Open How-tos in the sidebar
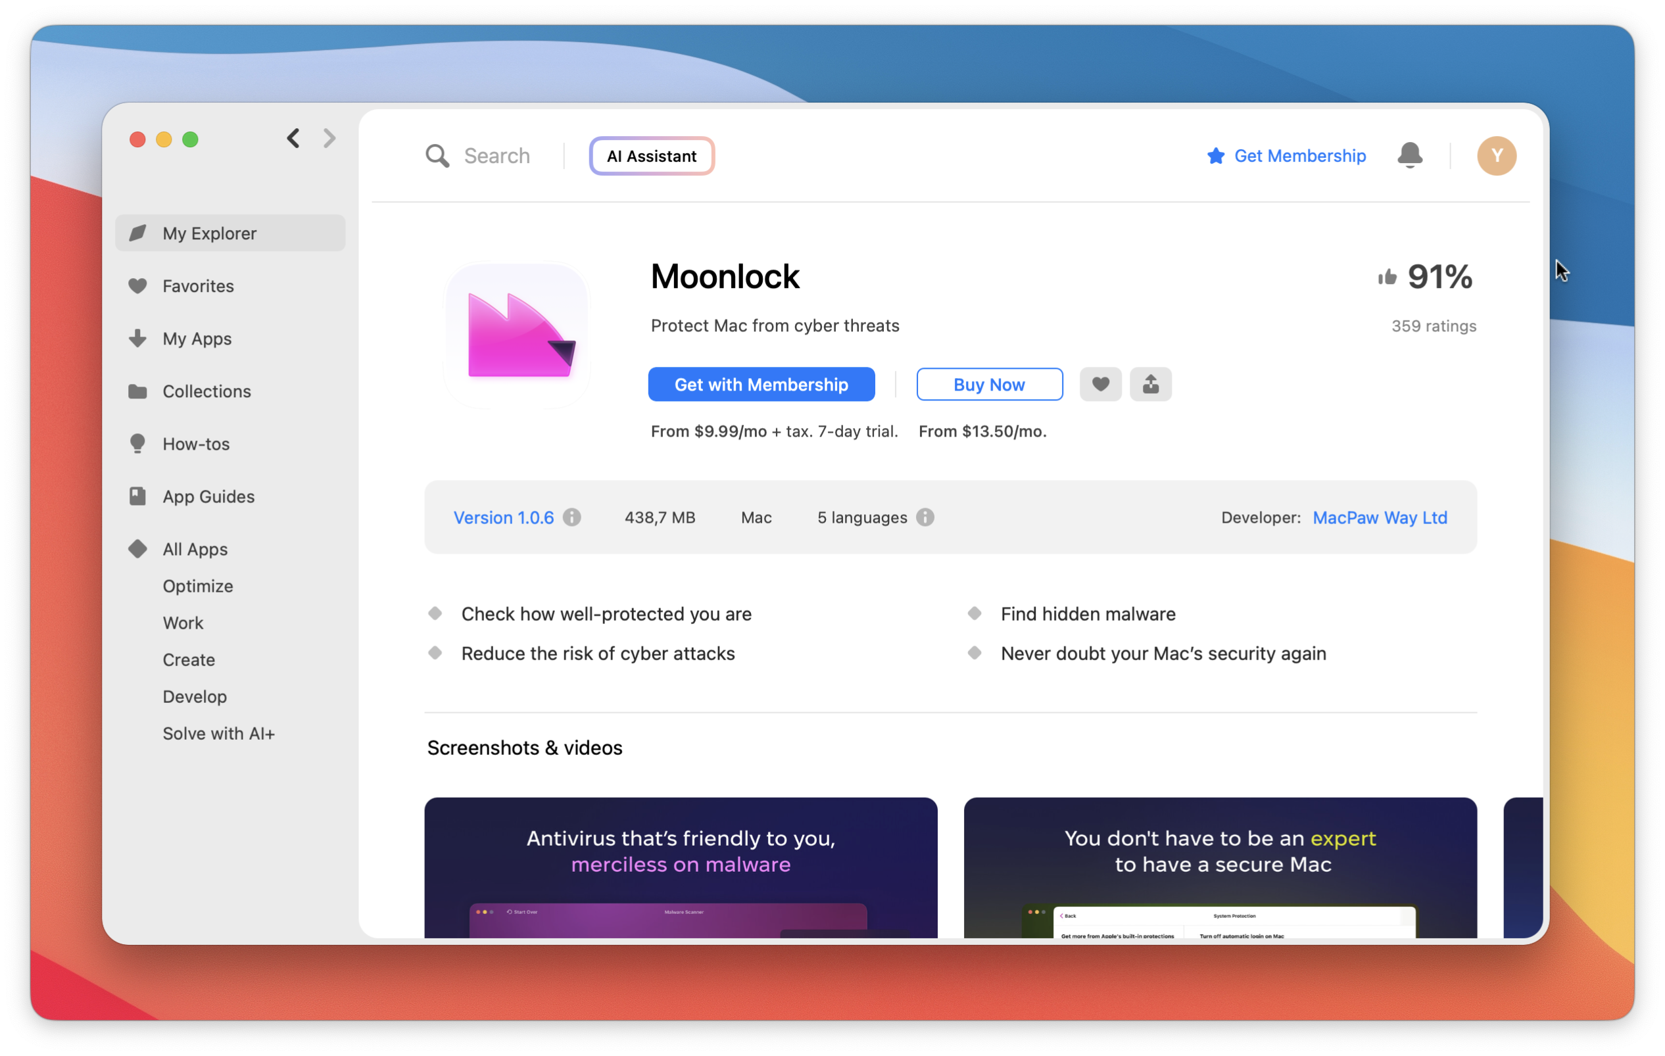1665x1056 pixels. 230,444
